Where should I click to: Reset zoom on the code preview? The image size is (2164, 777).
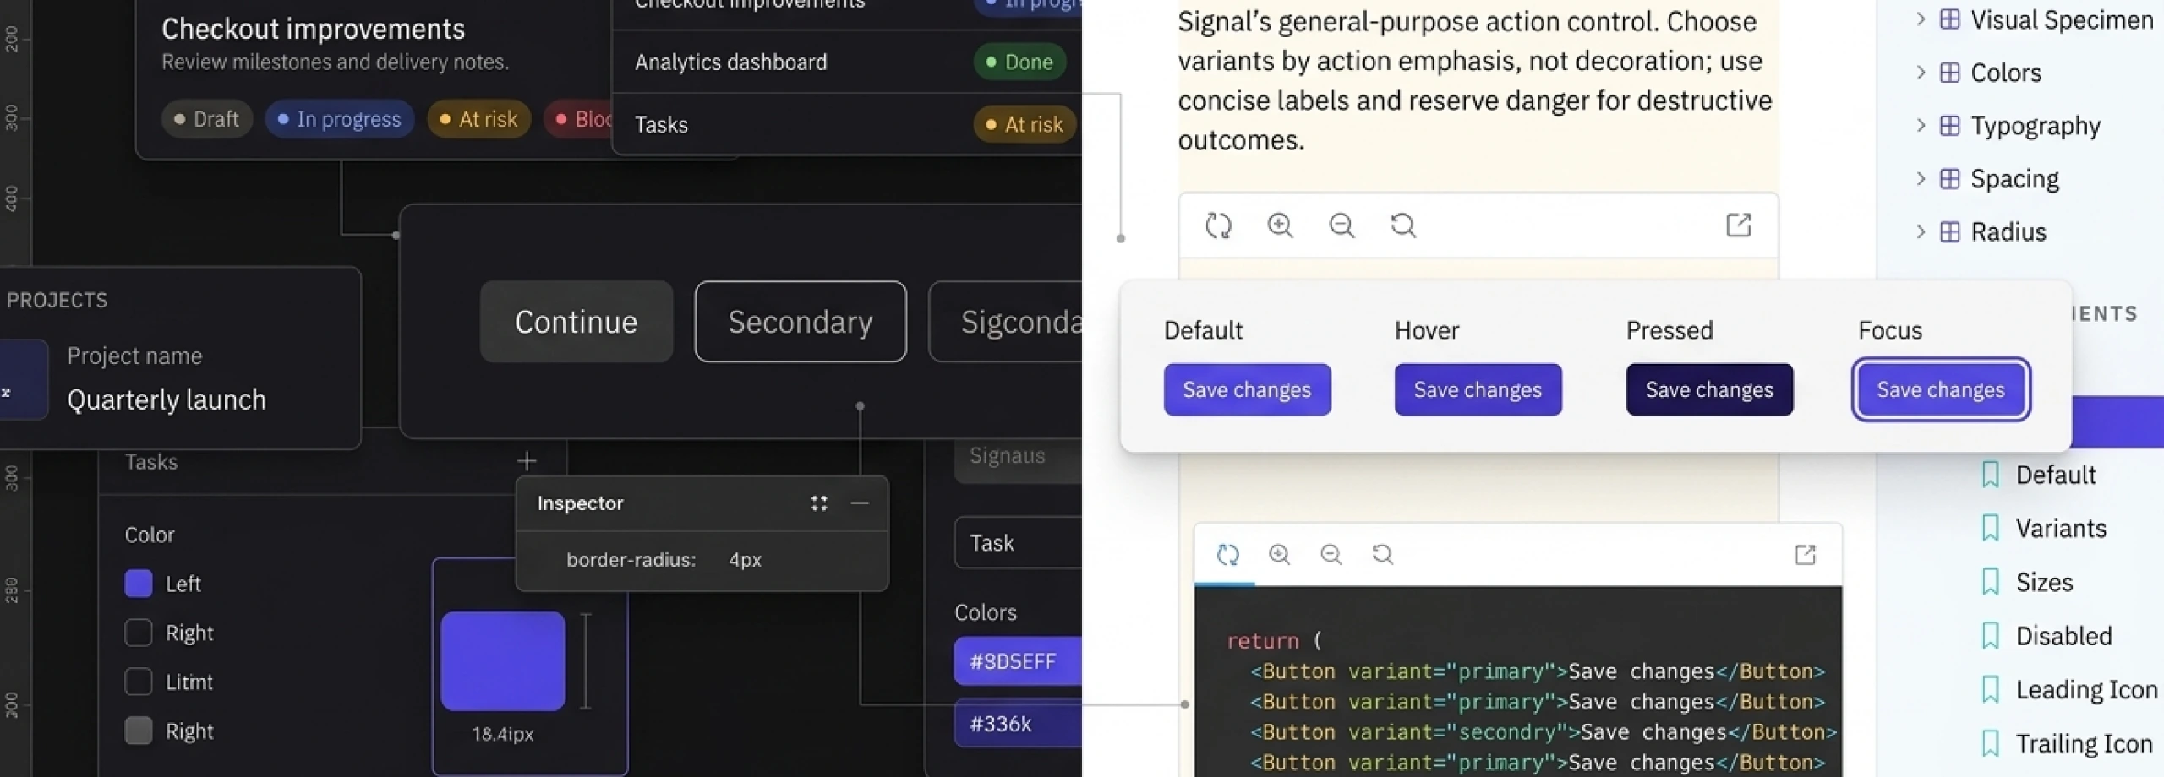pos(1383,555)
